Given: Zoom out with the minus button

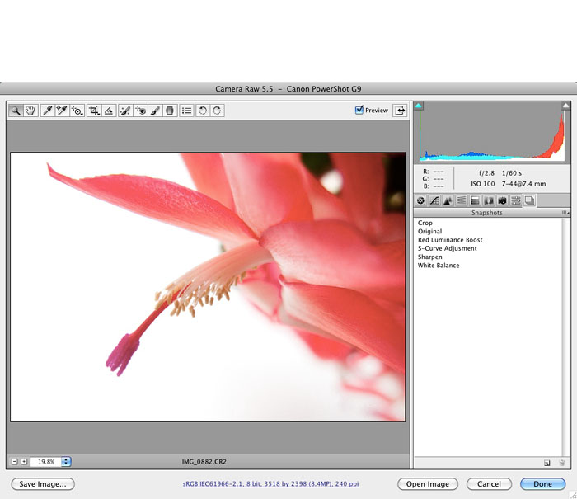Looking at the screenshot, I should (x=14, y=461).
